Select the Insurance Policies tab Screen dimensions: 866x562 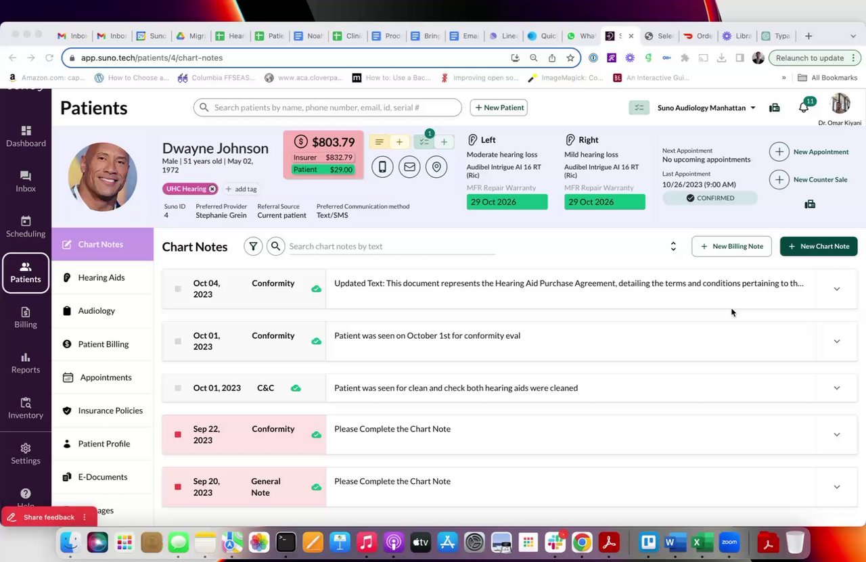pyautogui.click(x=102, y=411)
